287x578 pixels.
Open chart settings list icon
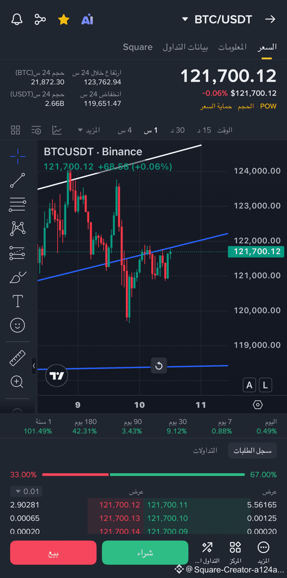(36, 130)
